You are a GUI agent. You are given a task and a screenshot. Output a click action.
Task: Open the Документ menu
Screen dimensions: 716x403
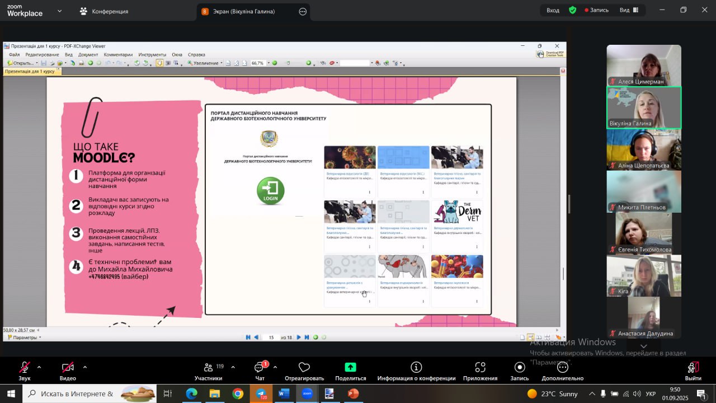88,55
